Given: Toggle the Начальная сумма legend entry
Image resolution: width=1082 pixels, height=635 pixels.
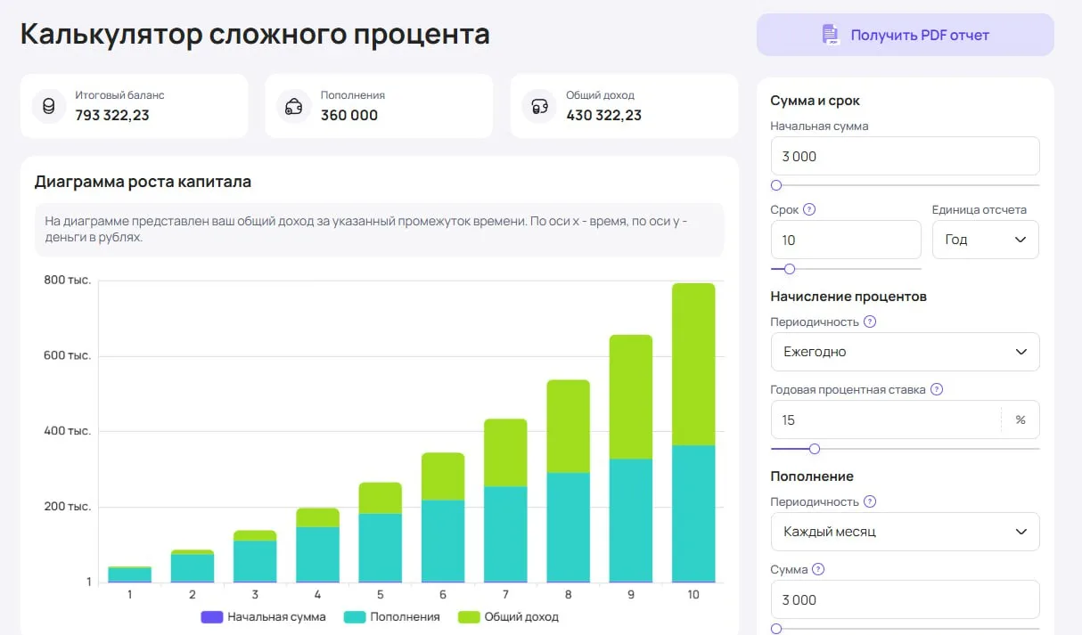Looking at the screenshot, I should [264, 616].
